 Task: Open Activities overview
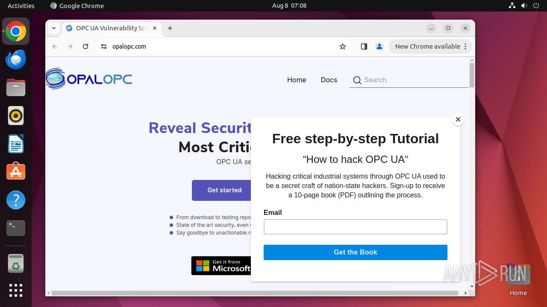21,6
